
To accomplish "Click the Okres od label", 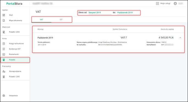I will [83, 12].
